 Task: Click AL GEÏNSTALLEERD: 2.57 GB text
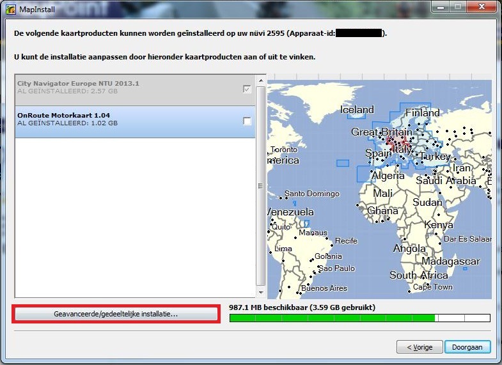[x=68, y=91]
